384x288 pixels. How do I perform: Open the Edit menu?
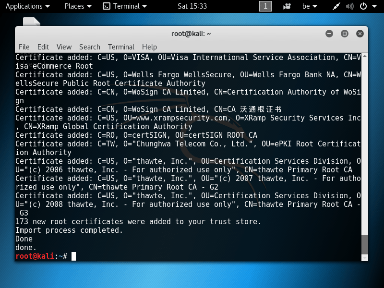[x=43, y=47]
